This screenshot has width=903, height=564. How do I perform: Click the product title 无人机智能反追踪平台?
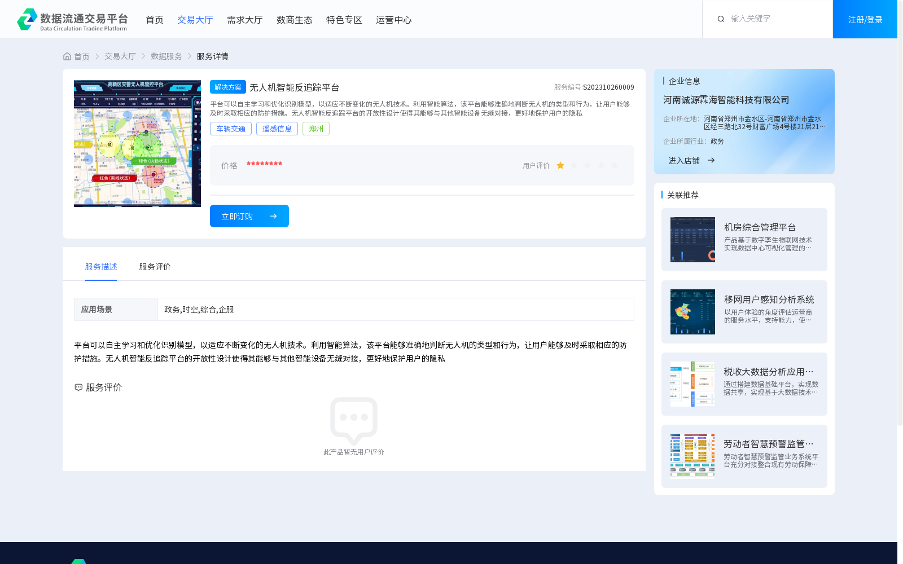pos(295,87)
